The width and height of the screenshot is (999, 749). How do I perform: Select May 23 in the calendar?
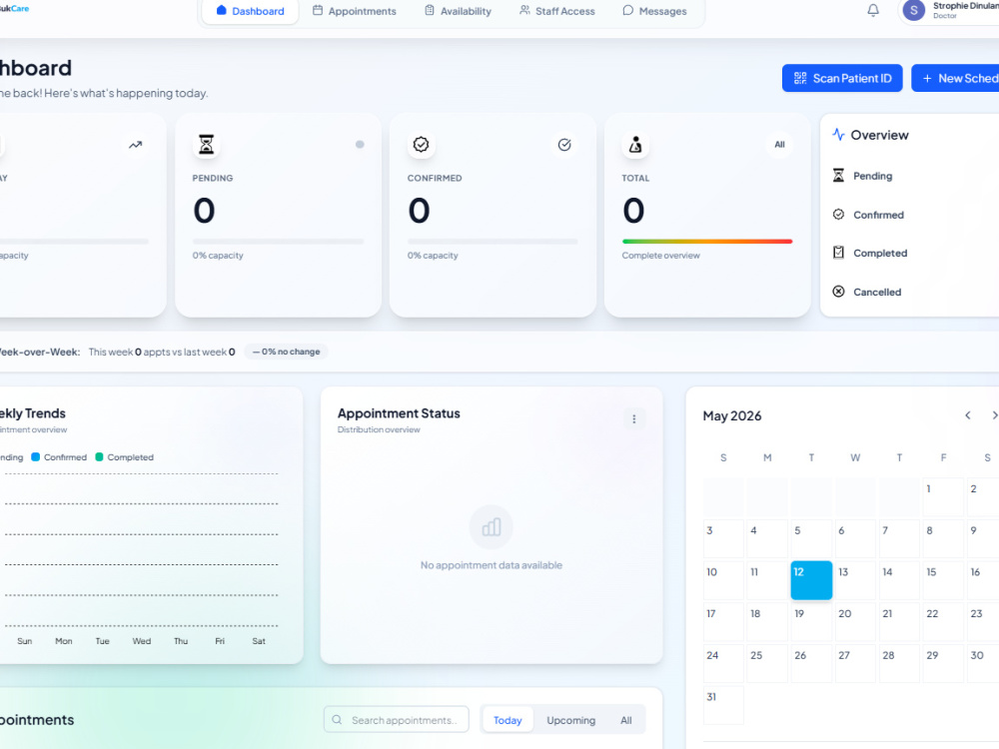(983, 621)
